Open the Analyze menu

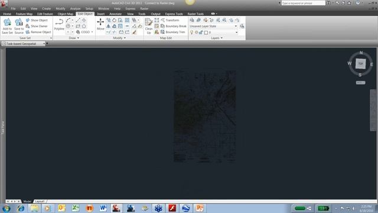pyautogui.click(x=75, y=8)
